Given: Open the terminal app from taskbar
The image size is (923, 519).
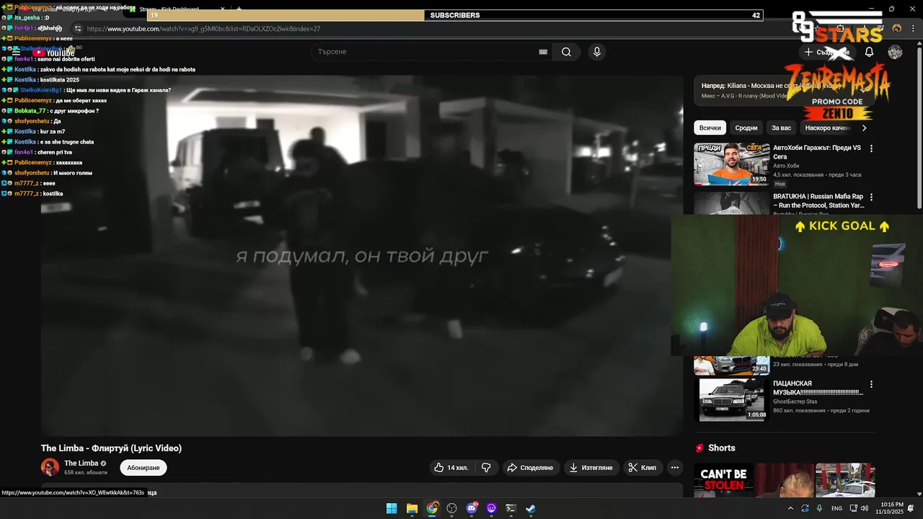Looking at the screenshot, I should 511,508.
